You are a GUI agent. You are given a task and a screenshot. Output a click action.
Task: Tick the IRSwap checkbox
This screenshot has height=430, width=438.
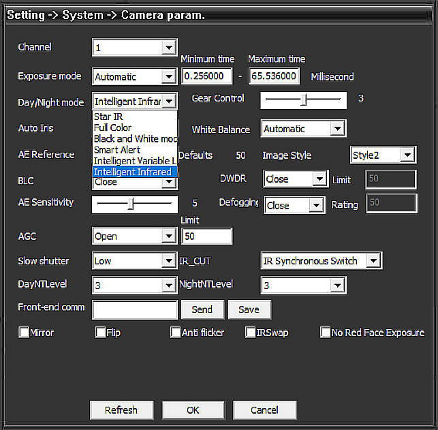pos(250,333)
